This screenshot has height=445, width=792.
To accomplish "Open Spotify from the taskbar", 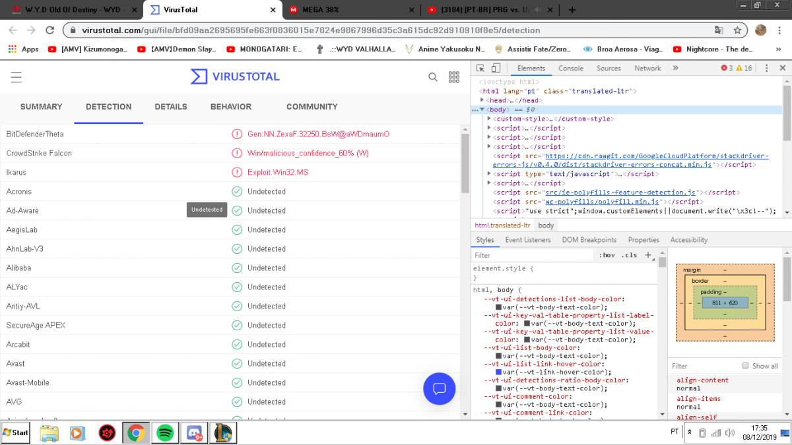I will tap(166, 433).
